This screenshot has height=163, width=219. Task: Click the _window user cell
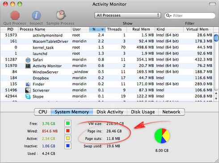click(80, 72)
